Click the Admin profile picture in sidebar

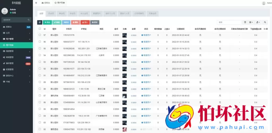tap(5, 11)
